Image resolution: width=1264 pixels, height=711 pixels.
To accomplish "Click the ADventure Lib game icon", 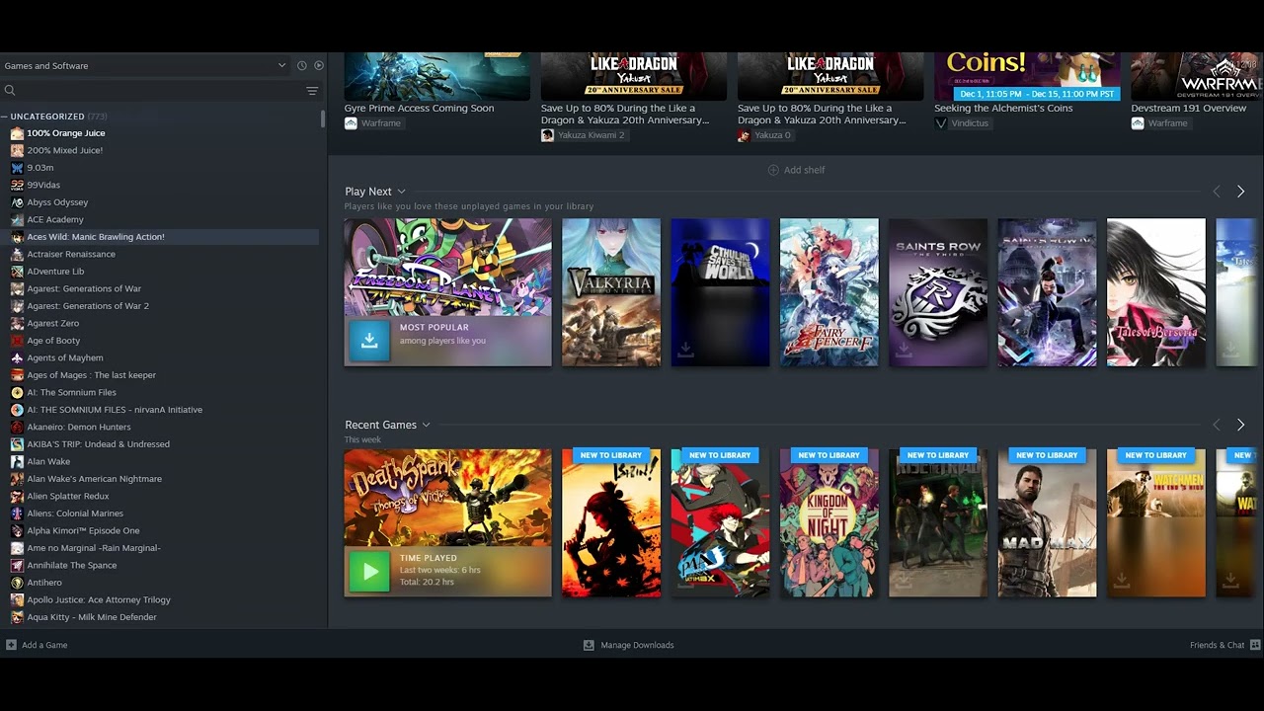I will (17, 272).
